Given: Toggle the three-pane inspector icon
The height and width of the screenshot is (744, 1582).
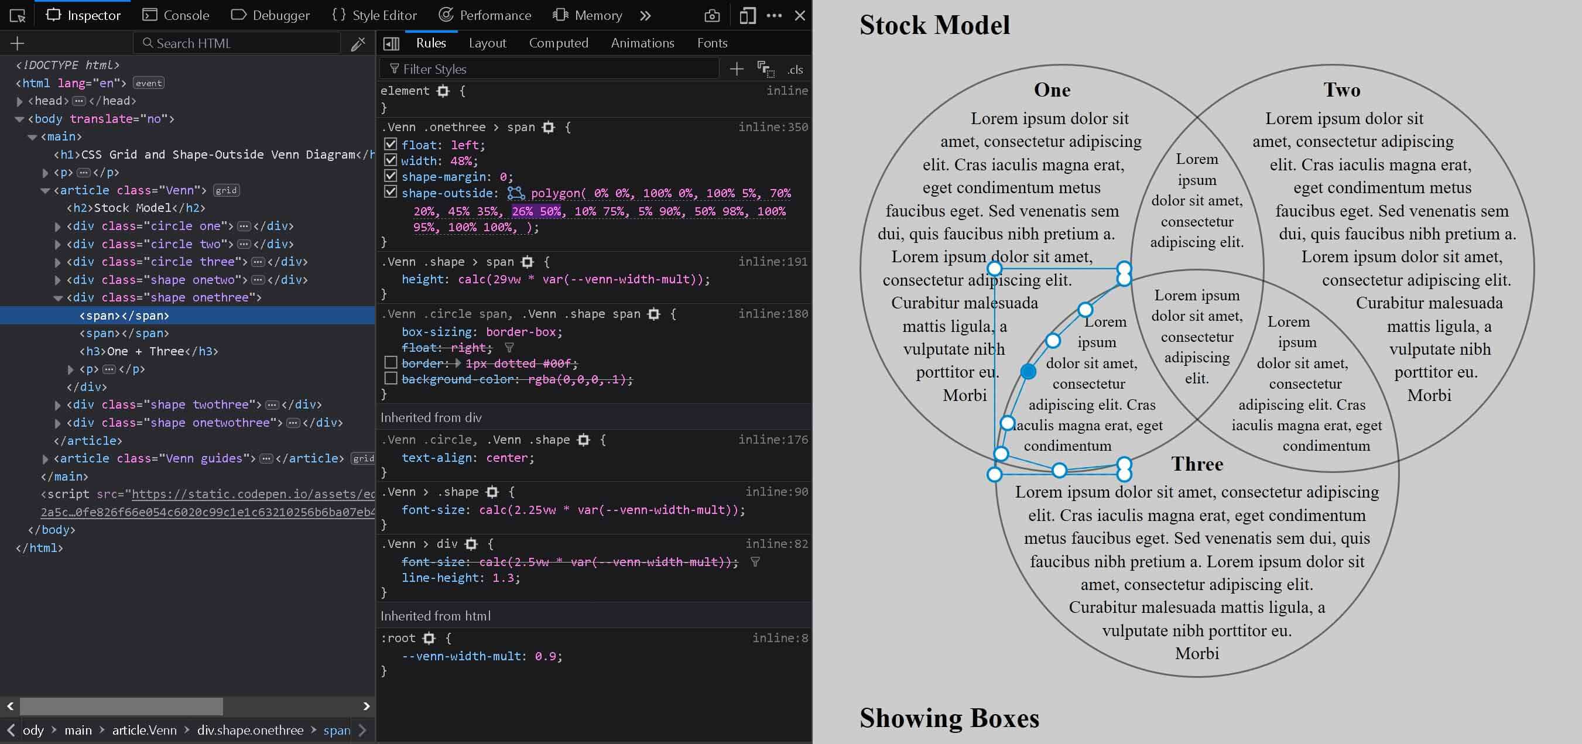Looking at the screenshot, I should click(x=391, y=43).
